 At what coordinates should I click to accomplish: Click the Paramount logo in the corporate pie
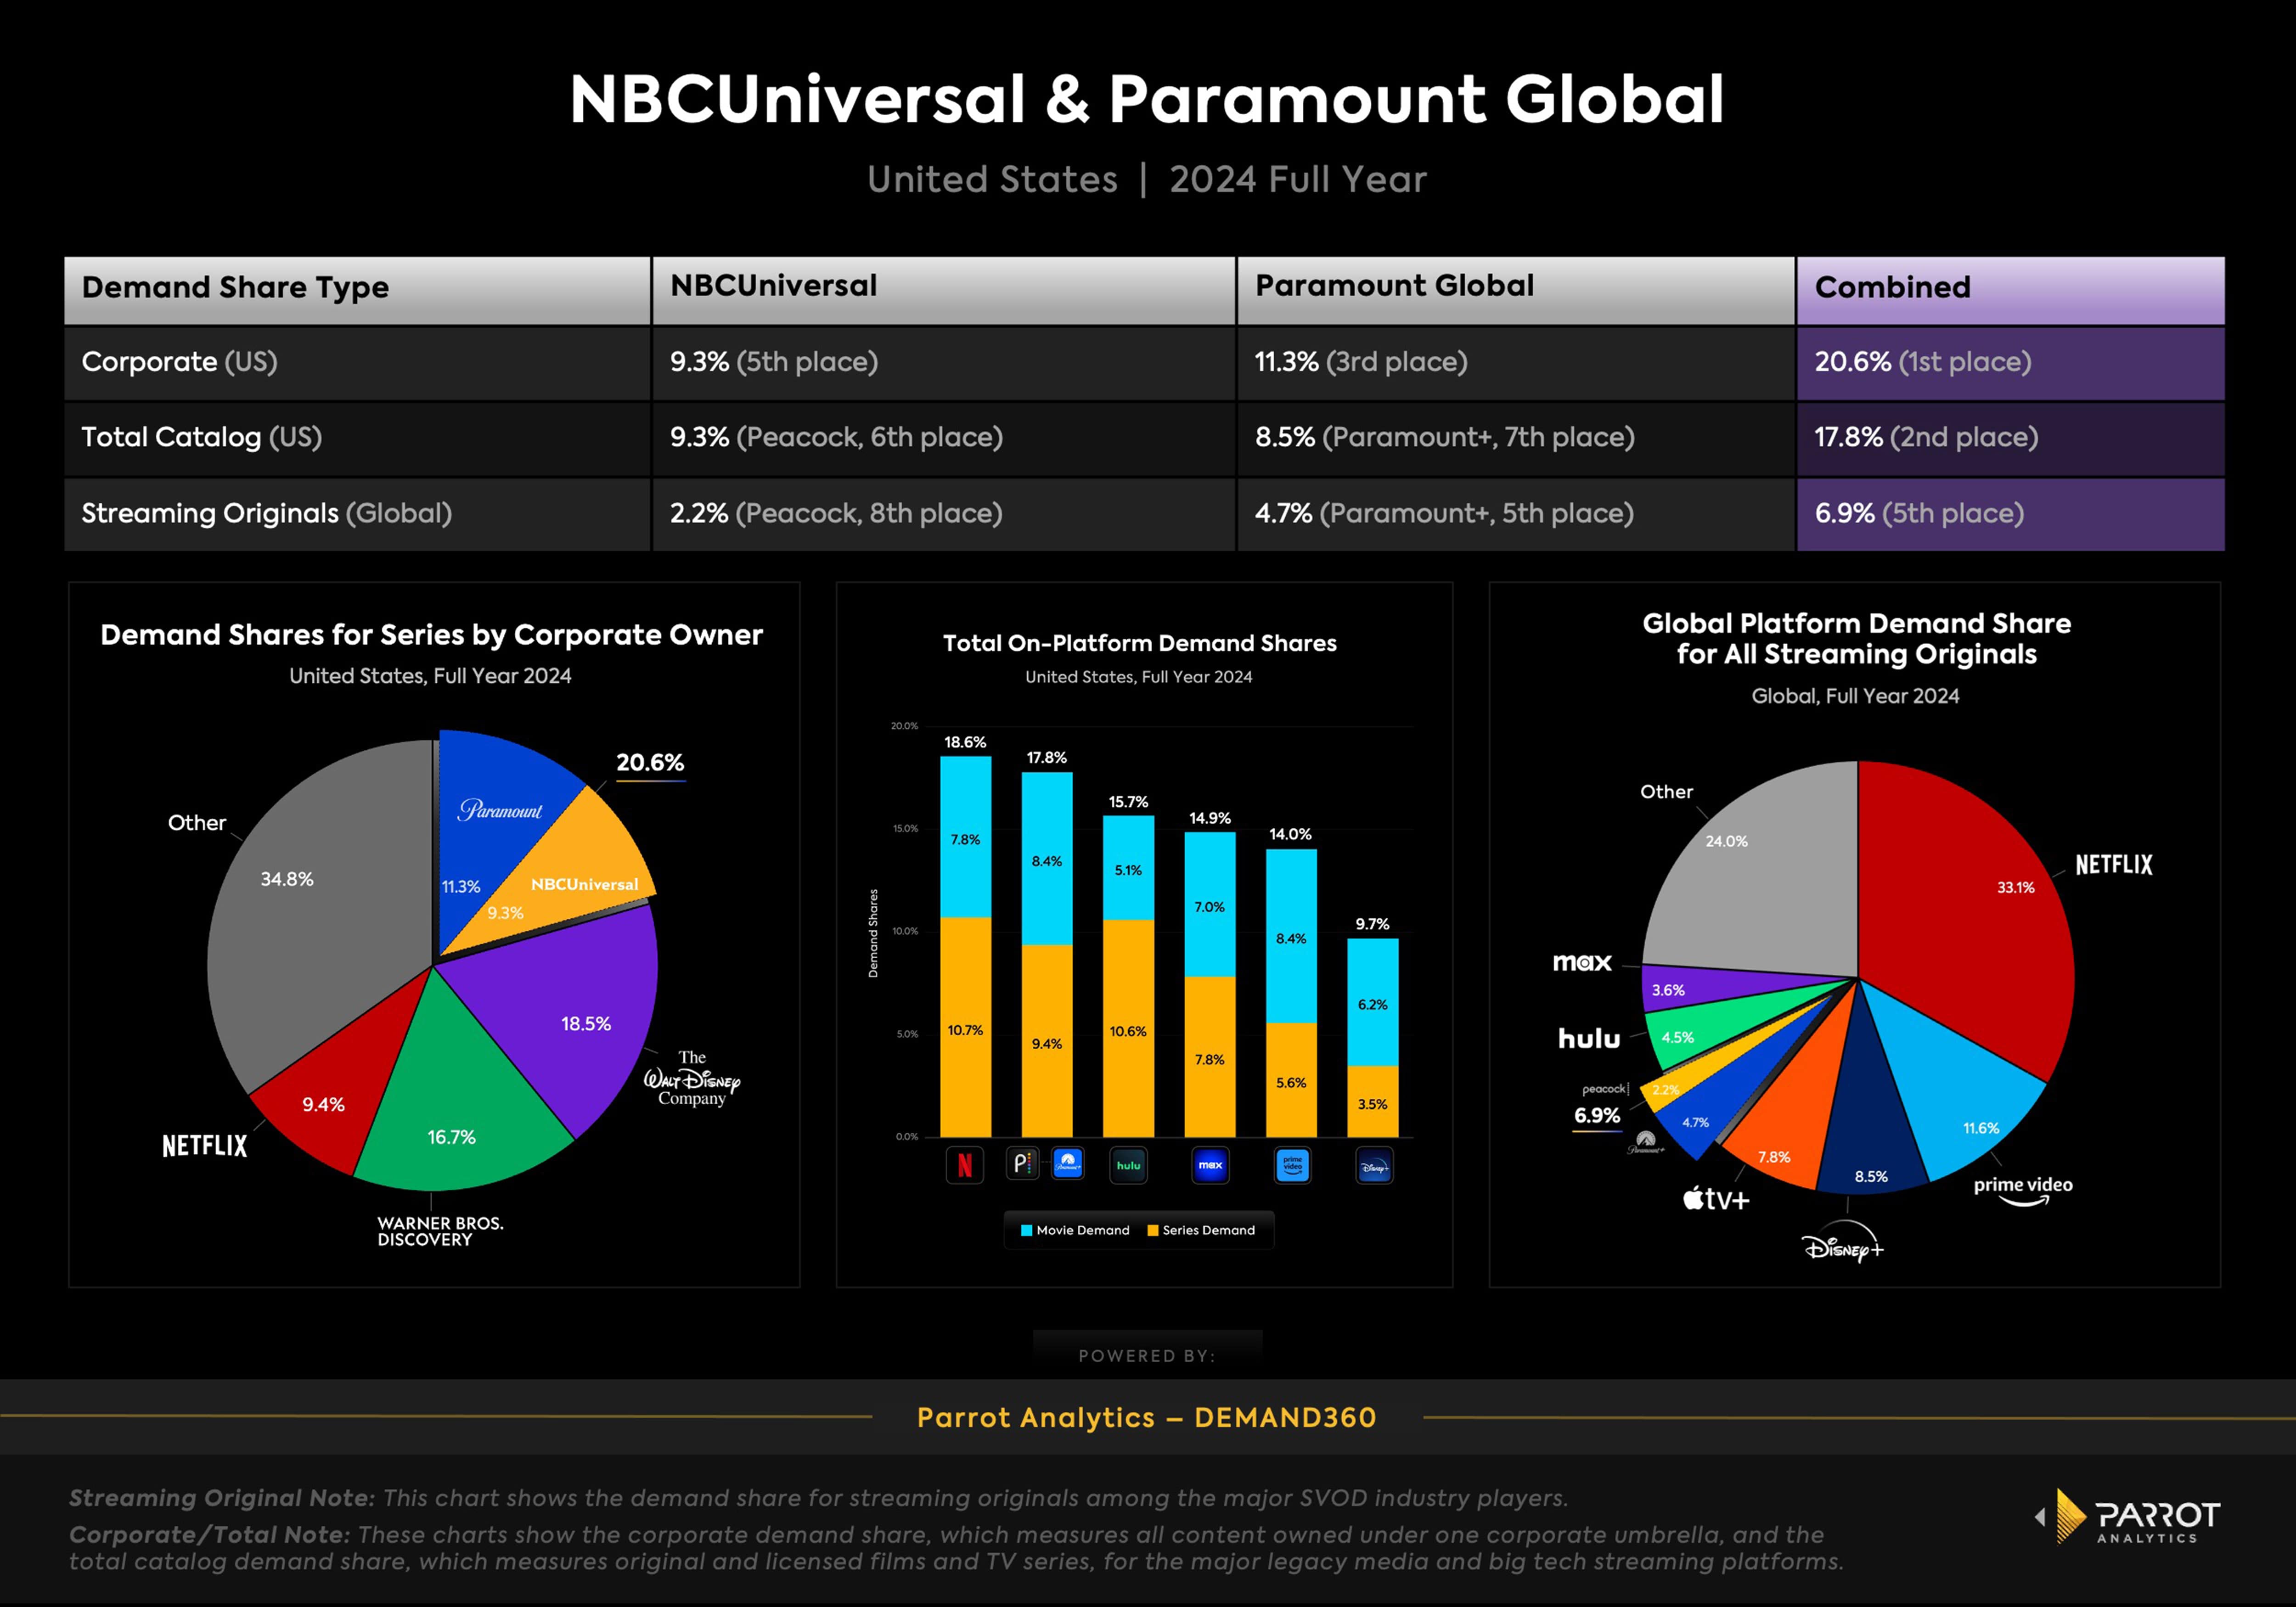pos(500,809)
